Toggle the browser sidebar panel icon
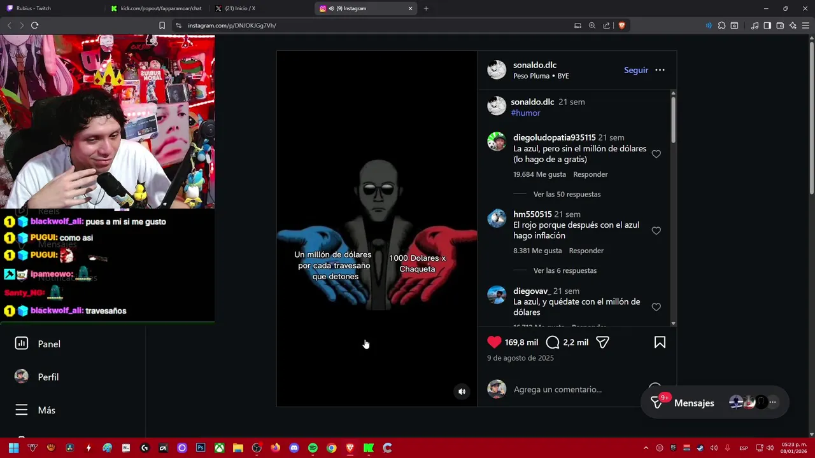The width and height of the screenshot is (815, 458). click(767, 25)
